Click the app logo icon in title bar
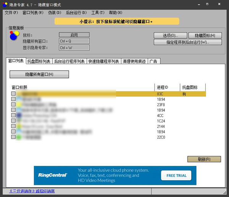The image size is (229, 197). (5, 5)
